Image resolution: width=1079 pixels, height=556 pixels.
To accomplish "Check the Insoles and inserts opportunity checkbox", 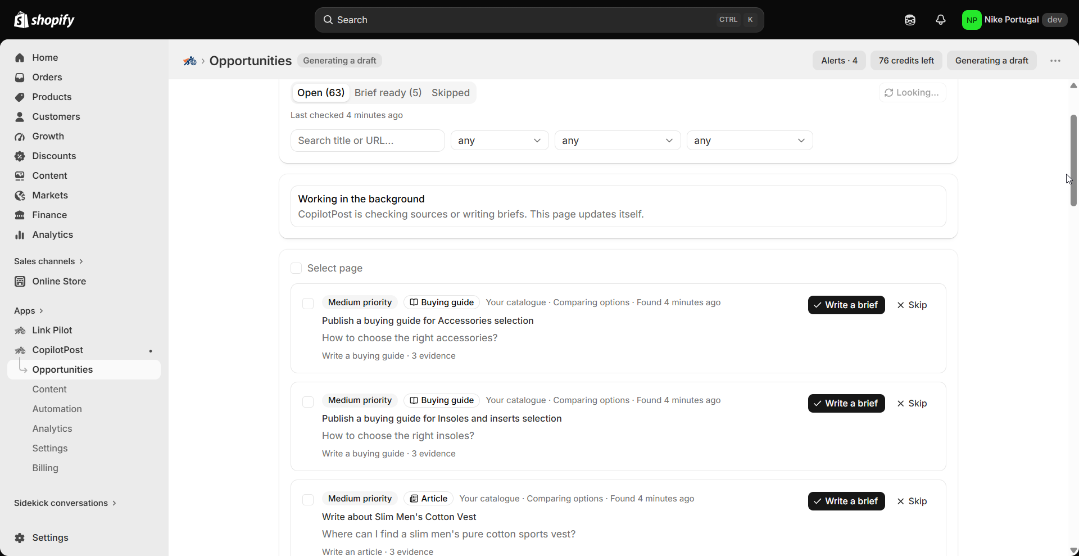I will 308,401.
